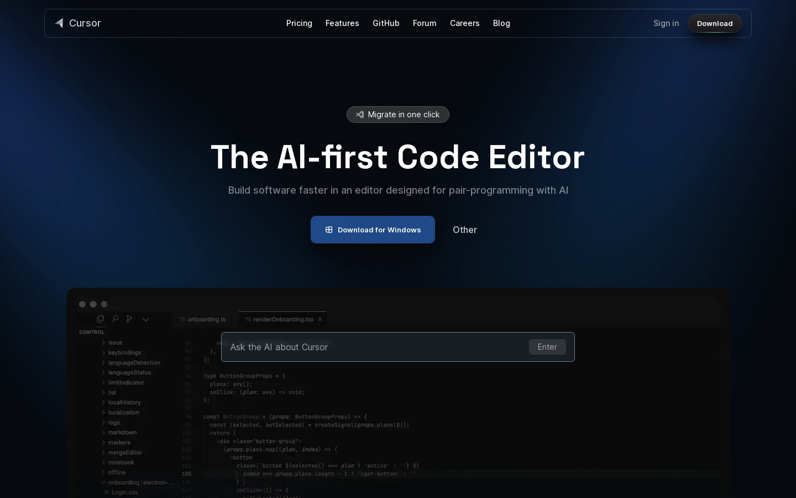The height and width of the screenshot is (498, 796).
Task: Open the Pricing menu item
Action: point(299,23)
